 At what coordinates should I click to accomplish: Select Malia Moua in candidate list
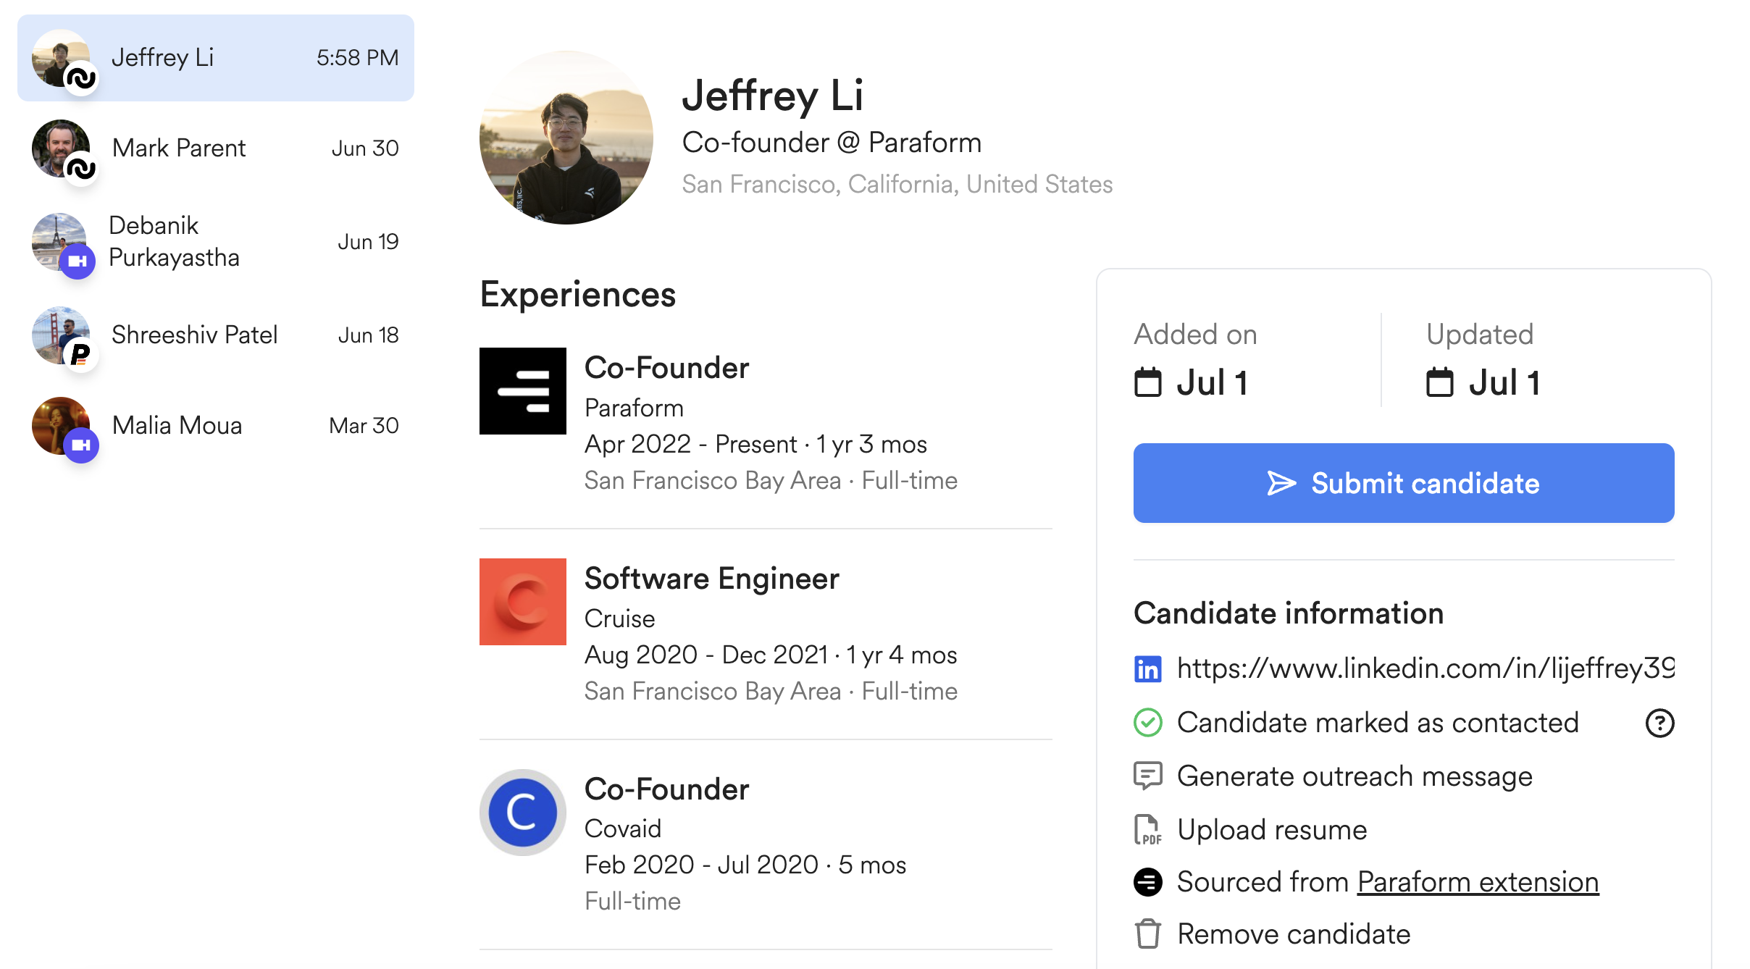click(x=216, y=426)
